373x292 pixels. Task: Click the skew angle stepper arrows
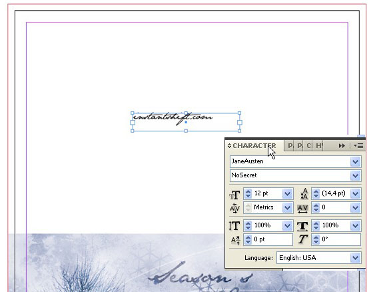(316, 239)
